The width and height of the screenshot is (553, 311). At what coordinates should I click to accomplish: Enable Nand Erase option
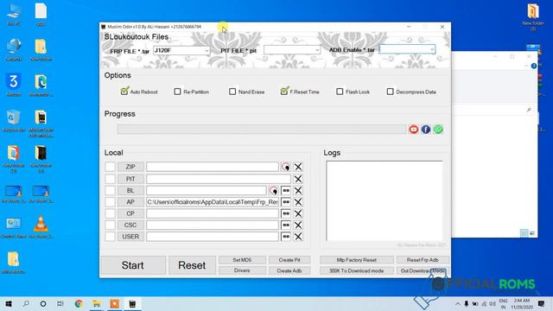(x=246, y=92)
